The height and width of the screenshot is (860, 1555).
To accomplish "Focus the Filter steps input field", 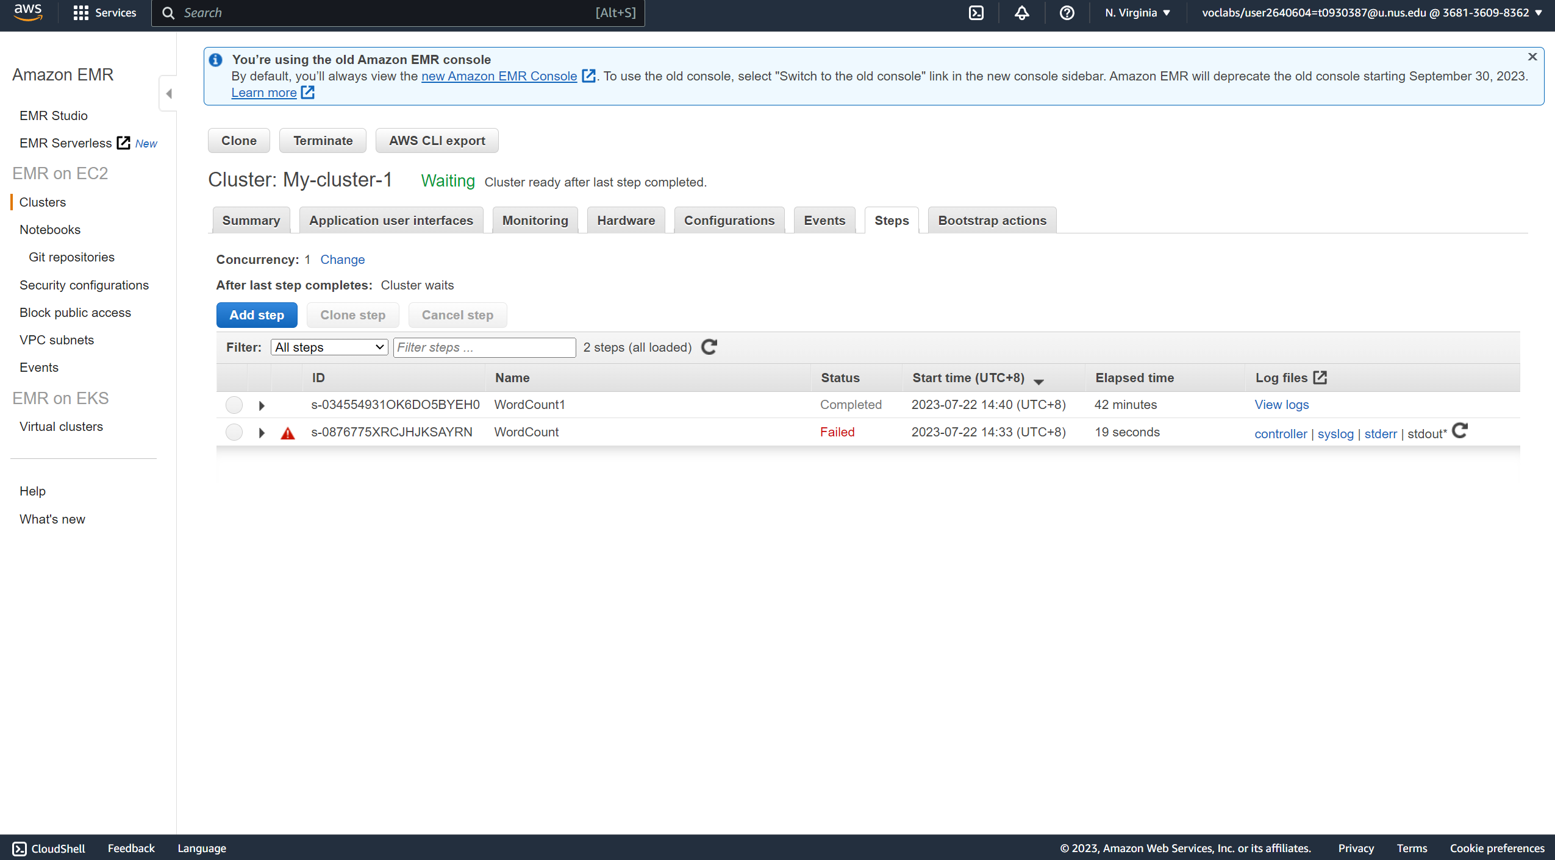I will (x=485, y=347).
